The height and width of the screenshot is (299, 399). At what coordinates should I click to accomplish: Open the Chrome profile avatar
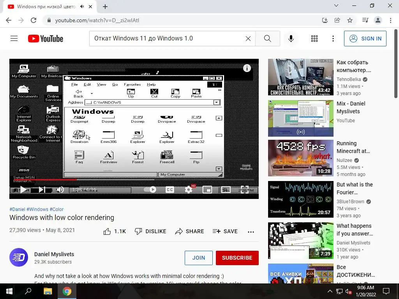click(378, 20)
